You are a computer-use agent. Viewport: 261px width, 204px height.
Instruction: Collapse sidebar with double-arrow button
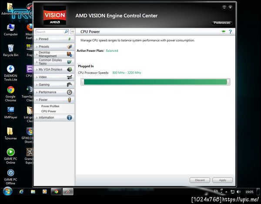click(73, 31)
